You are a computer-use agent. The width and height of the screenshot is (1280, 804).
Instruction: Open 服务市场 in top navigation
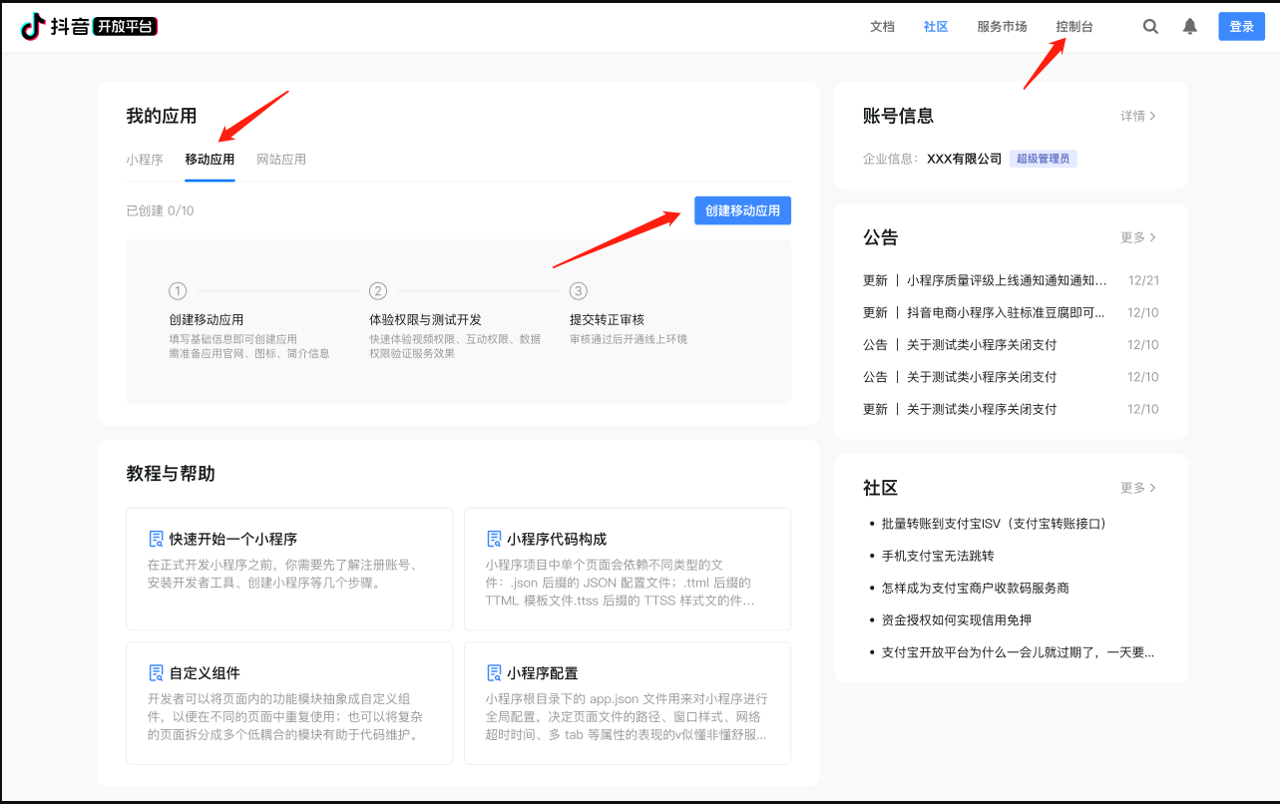pyautogui.click(x=1002, y=27)
